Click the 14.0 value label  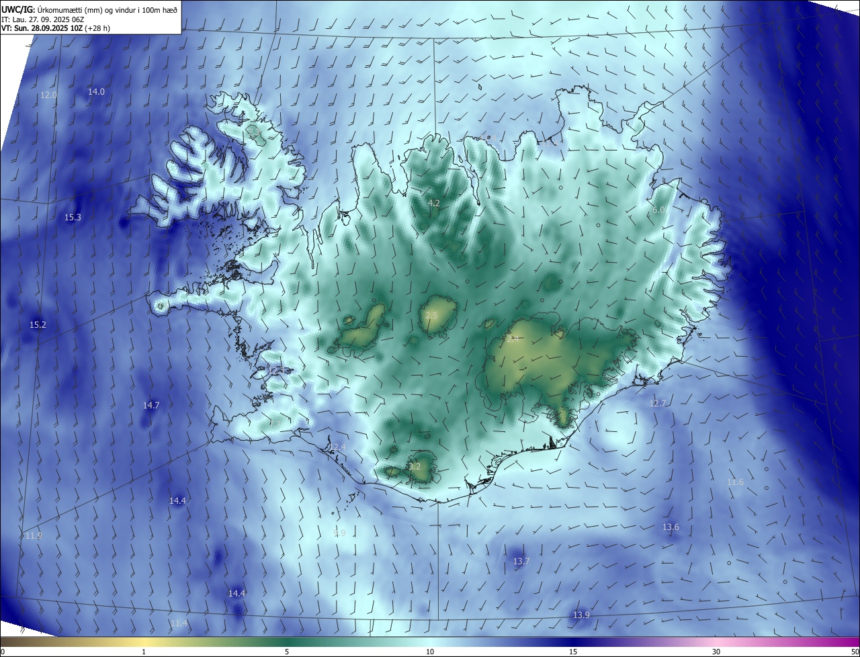pos(97,91)
